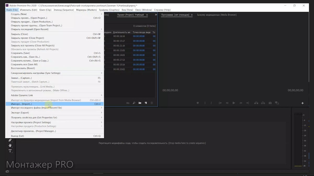Select the Pen tool
Viewport: 314px width, 176px height.
(10, 140)
